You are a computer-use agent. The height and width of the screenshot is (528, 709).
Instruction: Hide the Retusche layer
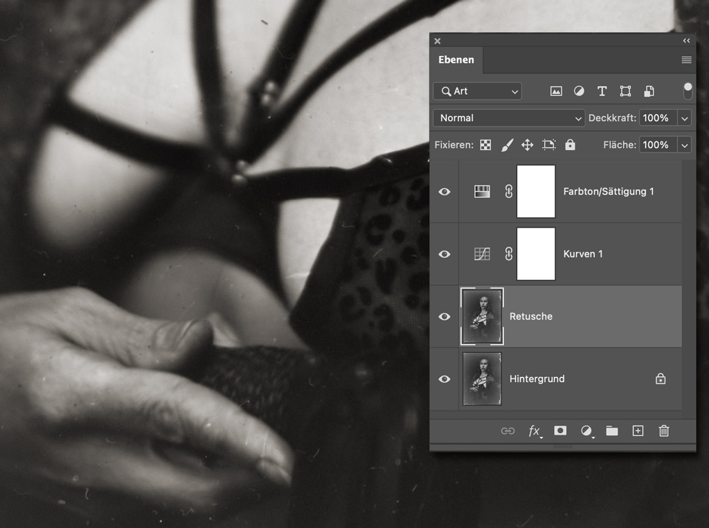pyautogui.click(x=445, y=316)
